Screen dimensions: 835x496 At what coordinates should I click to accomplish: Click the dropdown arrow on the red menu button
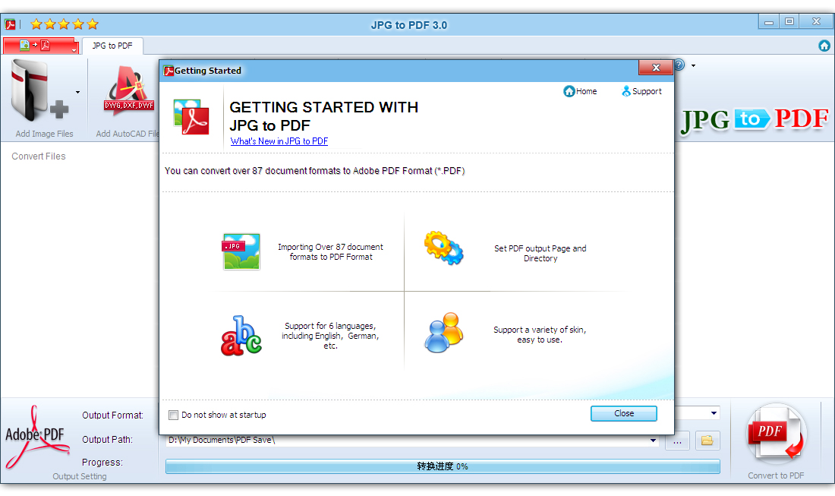coord(74,50)
